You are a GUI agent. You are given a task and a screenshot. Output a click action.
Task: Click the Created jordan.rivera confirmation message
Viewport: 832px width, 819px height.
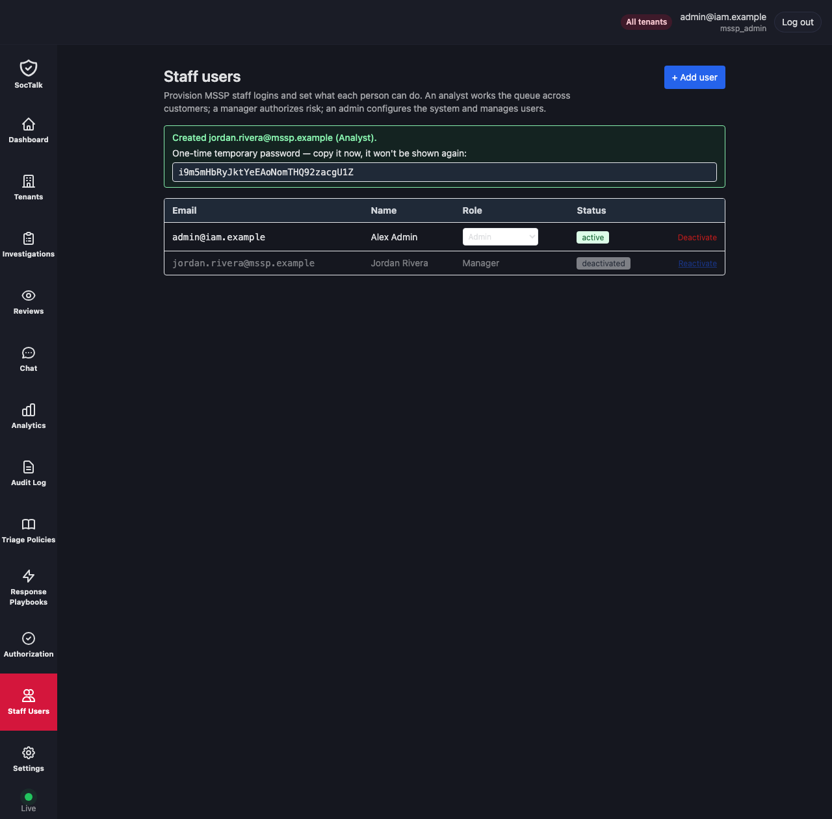pos(274,138)
